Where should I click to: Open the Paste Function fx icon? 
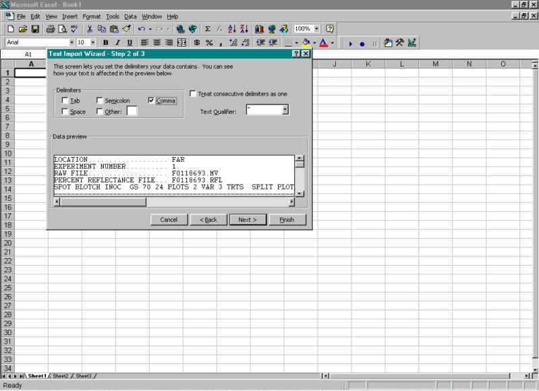(x=219, y=29)
